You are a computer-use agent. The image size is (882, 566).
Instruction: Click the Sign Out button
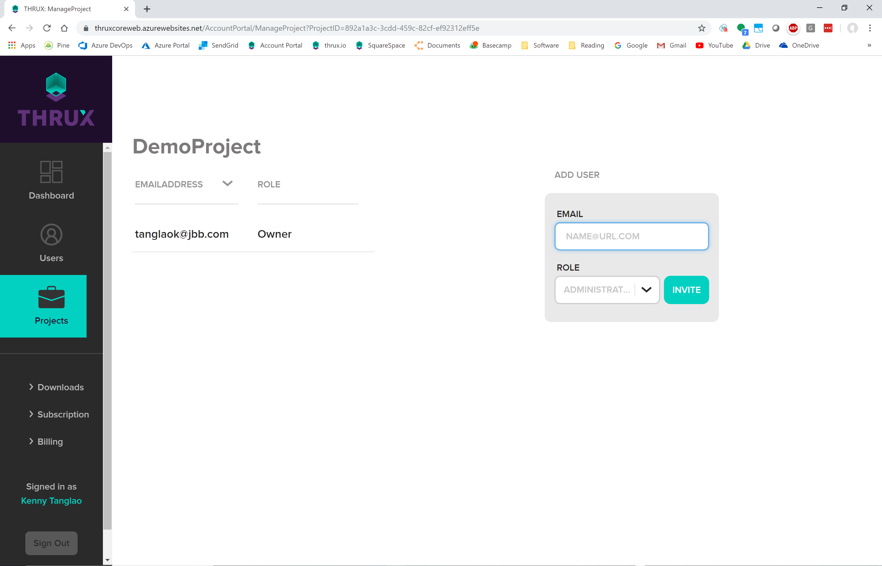pyautogui.click(x=51, y=543)
